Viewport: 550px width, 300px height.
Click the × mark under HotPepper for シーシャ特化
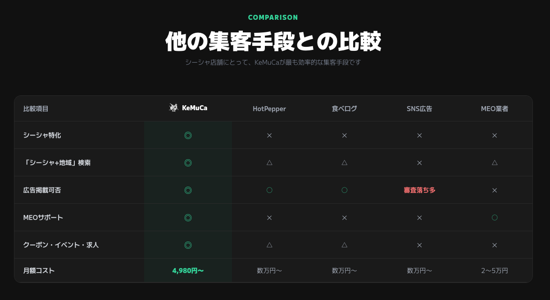(269, 135)
